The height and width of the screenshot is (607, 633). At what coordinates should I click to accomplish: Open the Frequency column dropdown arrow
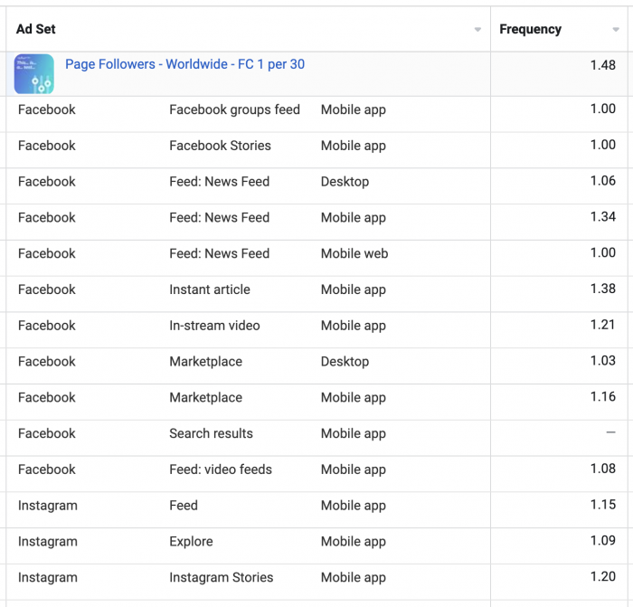click(x=616, y=30)
